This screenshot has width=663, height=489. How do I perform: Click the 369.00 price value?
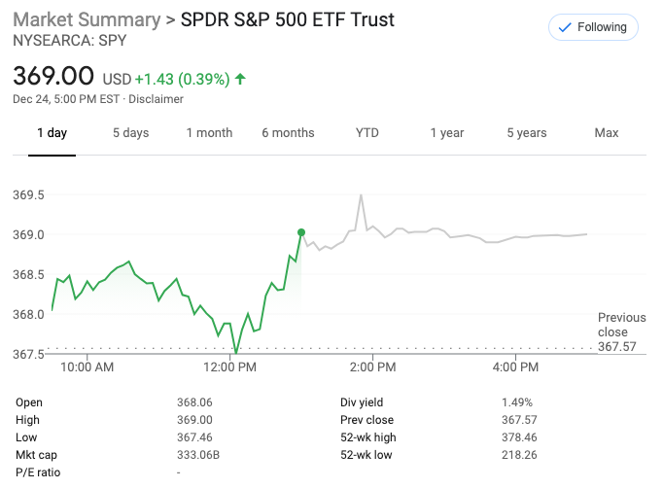(53, 76)
